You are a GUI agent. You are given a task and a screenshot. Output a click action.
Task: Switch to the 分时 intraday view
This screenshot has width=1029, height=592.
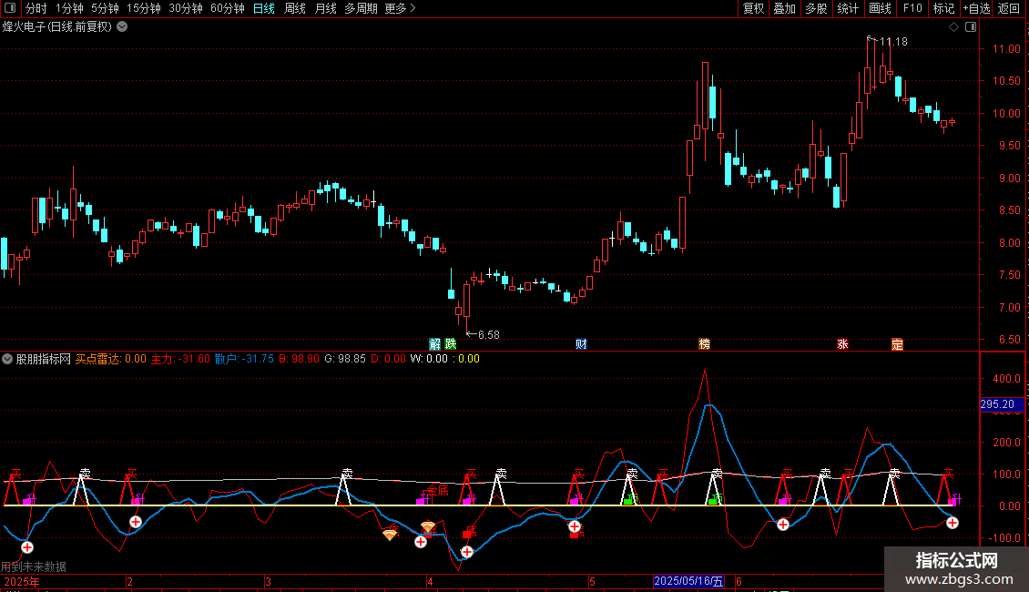point(36,8)
